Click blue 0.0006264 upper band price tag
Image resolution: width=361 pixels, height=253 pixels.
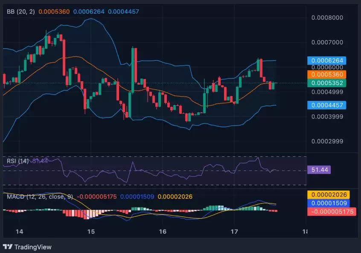[x=326, y=61]
